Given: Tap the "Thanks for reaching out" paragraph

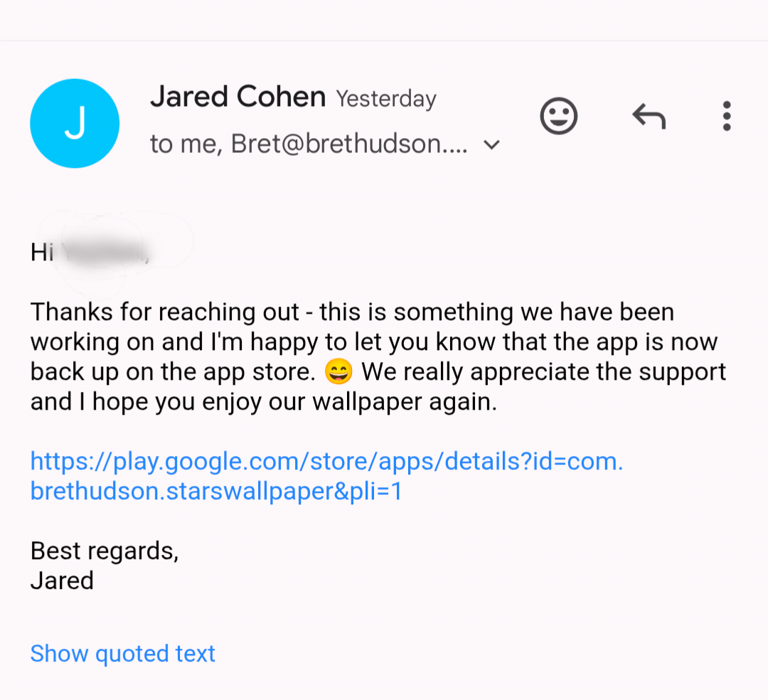Looking at the screenshot, I should tap(378, 356).
